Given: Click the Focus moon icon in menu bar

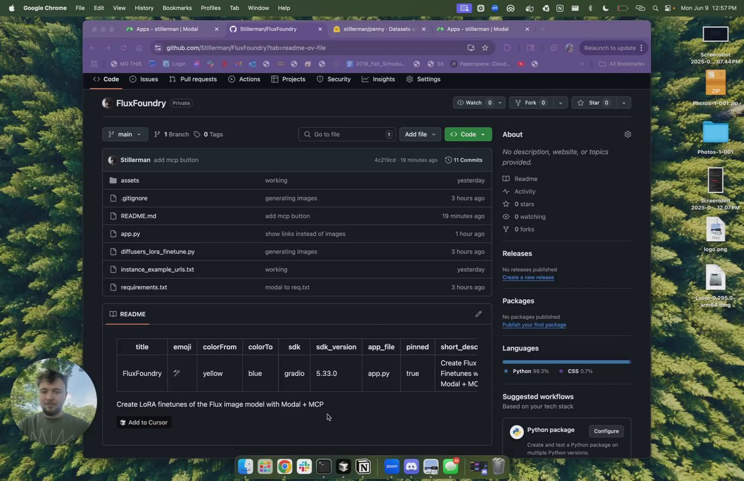Looking at the screenshot, I should (606, 8).
